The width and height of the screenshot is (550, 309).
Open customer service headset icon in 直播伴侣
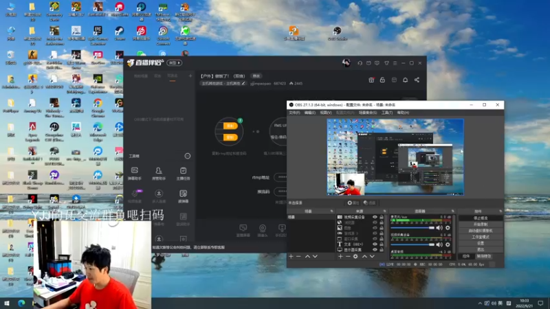[x=360, y=63]
